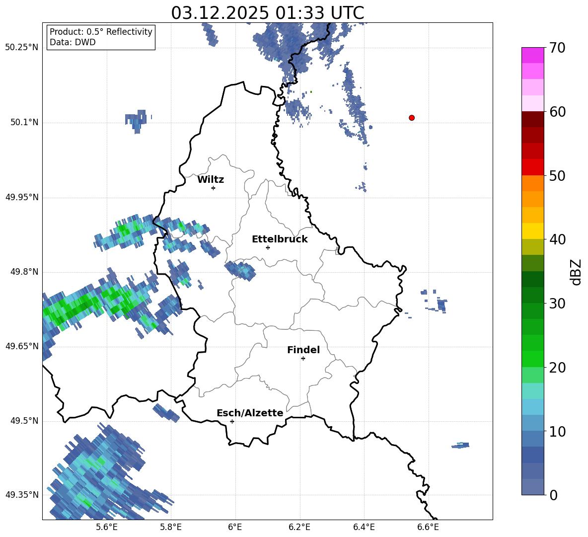This screenshot has height=537, width=588.
Task: Click the dBZ colorbar axis label
Action: [x=577, y=272]
